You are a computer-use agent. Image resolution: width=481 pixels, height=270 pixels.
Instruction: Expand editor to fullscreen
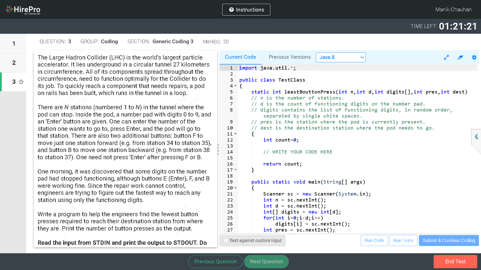pyautogui.click(x=446, y=57)
